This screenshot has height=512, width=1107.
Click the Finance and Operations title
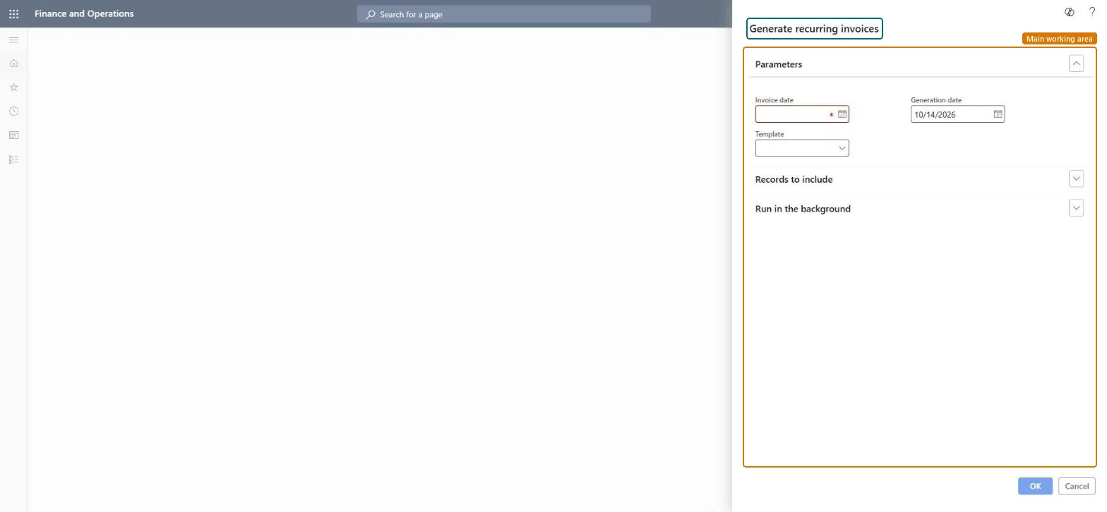coord(84,13)
